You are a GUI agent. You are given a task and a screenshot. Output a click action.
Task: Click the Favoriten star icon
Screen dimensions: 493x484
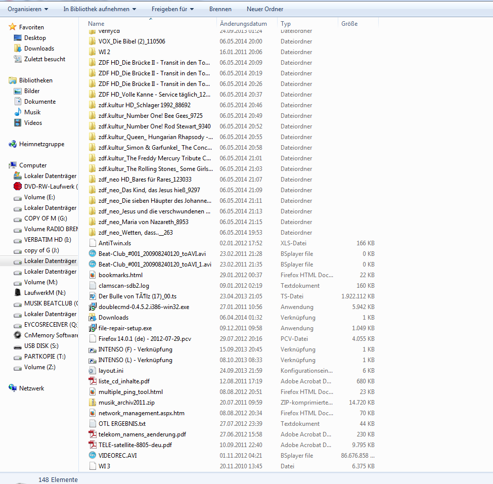tap(12, 27)
